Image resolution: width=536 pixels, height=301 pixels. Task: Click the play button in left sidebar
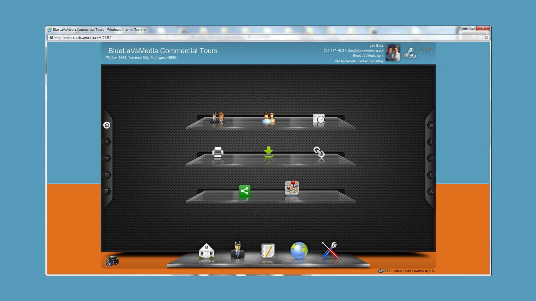(107, 142)
